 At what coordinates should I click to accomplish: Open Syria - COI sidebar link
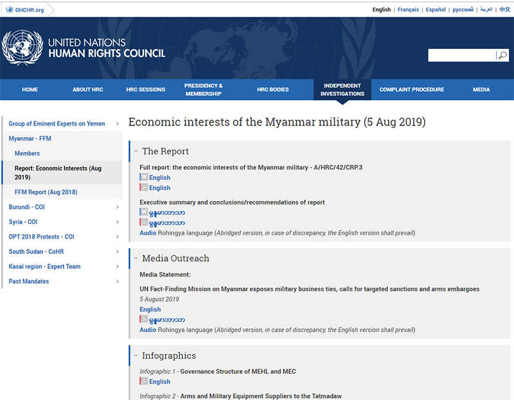pos(23,222)
